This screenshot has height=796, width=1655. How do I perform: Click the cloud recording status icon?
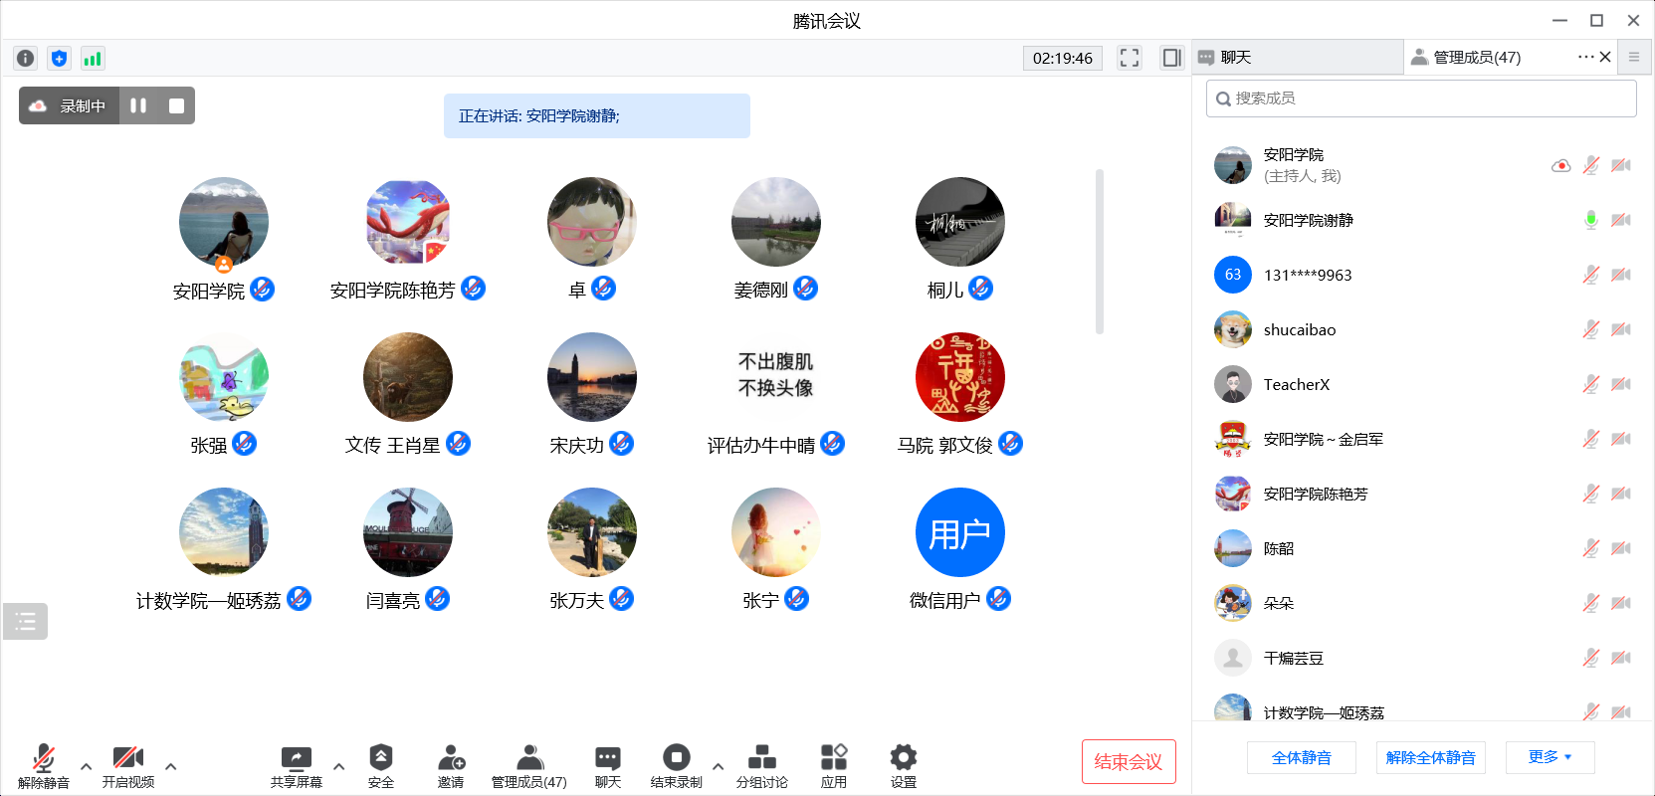click(x=38, y=105)
